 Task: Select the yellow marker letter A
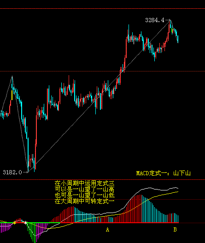(107, 230)
